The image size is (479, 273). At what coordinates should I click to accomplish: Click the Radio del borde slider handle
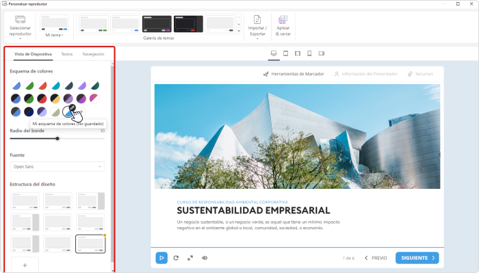pos(57,139)
